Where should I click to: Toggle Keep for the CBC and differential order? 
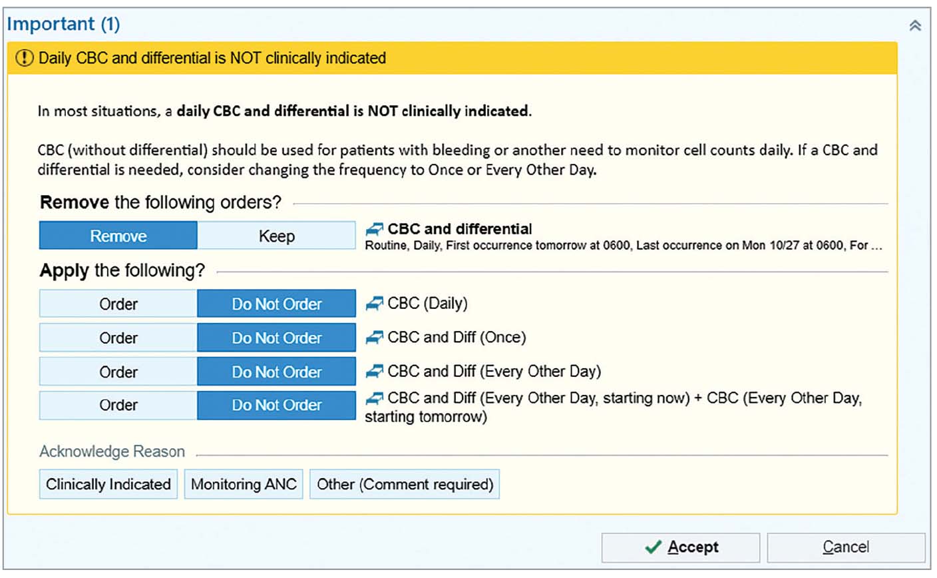click(x=276, y=235)
